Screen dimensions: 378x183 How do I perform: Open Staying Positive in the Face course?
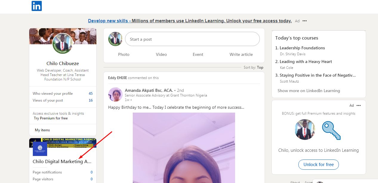click(317, 75)
